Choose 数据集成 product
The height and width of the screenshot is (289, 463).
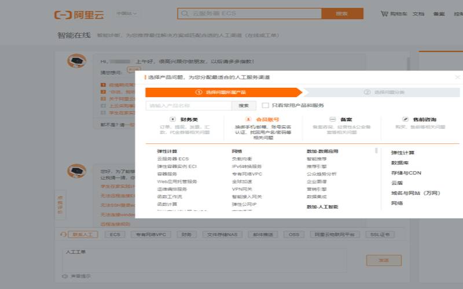tap(317, 197)
